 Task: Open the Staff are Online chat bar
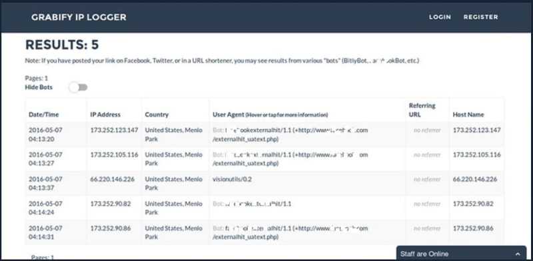tap(461, 254)
